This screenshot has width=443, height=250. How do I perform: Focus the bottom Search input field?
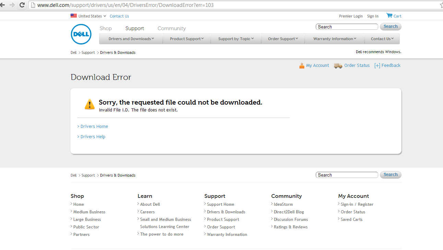click(347, 175)
